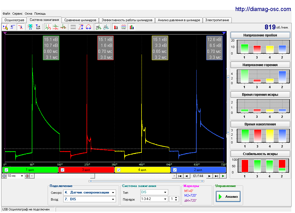Screen dimensions: 295x213
Task: Click the vertical scale arrow icon
Action: (x=81, y=27)
